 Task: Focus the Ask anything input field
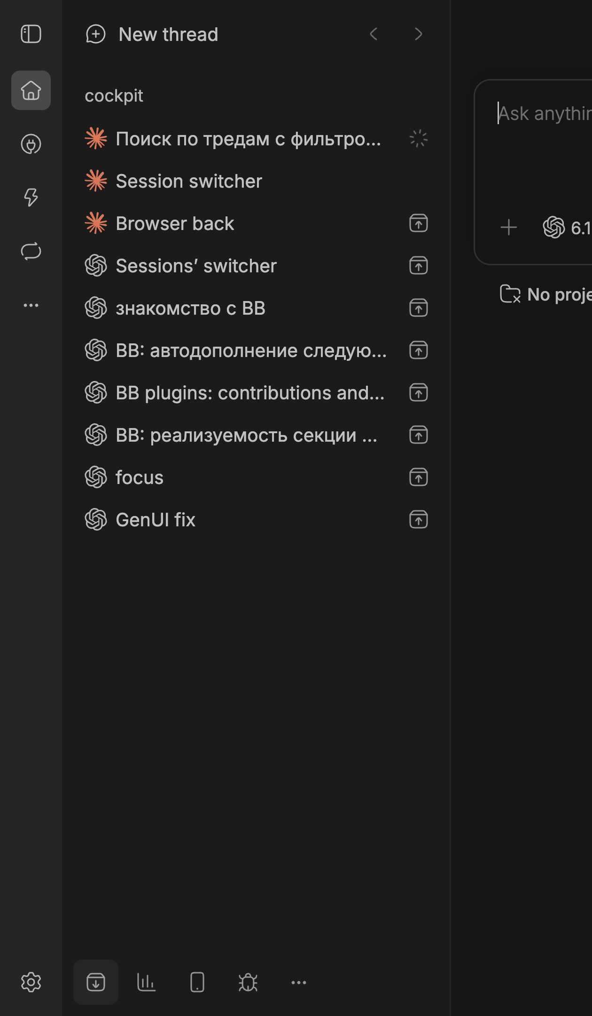pos(544,113)
